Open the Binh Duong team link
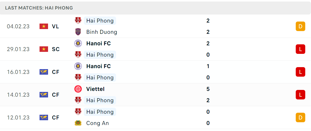The image size is (311, 131). [102, 32]
